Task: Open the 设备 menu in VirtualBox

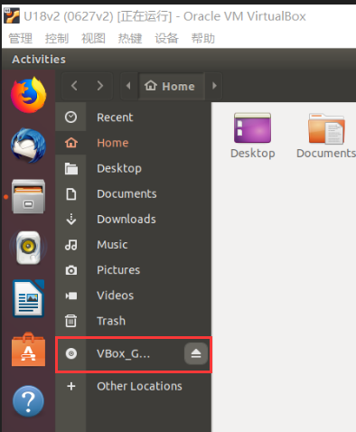Action: coord(166,38)
